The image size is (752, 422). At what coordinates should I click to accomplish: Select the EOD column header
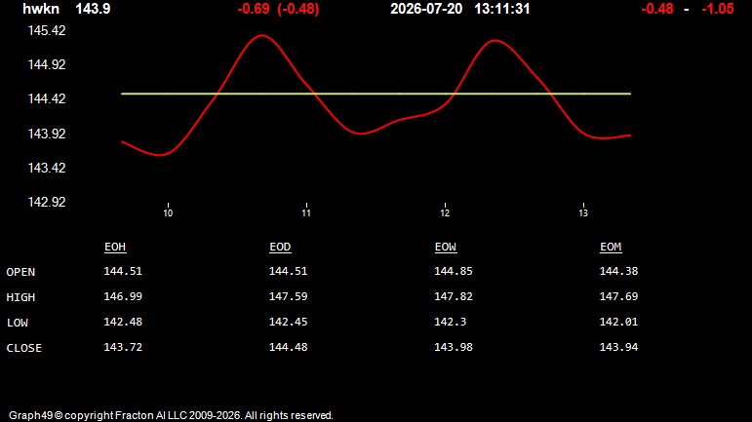[280, 247]
